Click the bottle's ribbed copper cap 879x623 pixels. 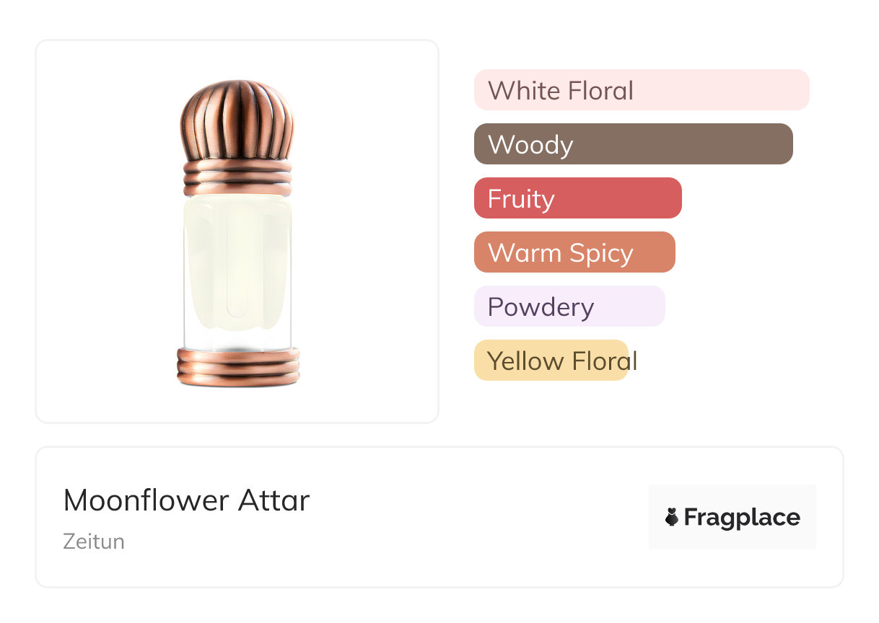(x=237, y=120)
